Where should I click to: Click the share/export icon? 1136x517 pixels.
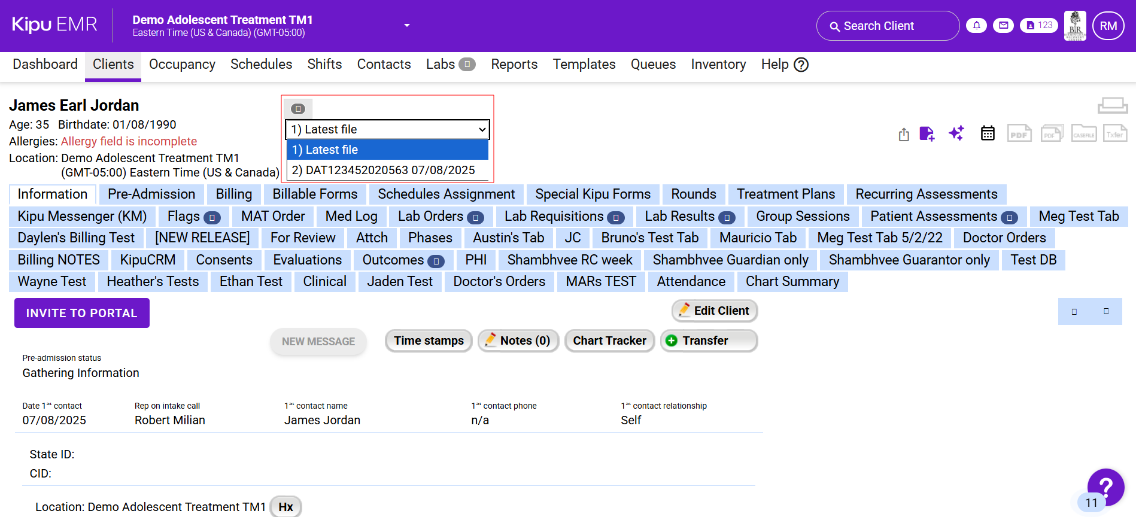904,135
